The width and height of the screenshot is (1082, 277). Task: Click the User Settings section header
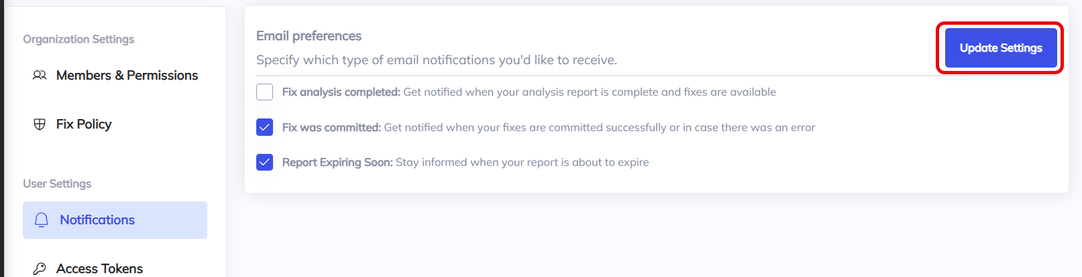[57, 184]
